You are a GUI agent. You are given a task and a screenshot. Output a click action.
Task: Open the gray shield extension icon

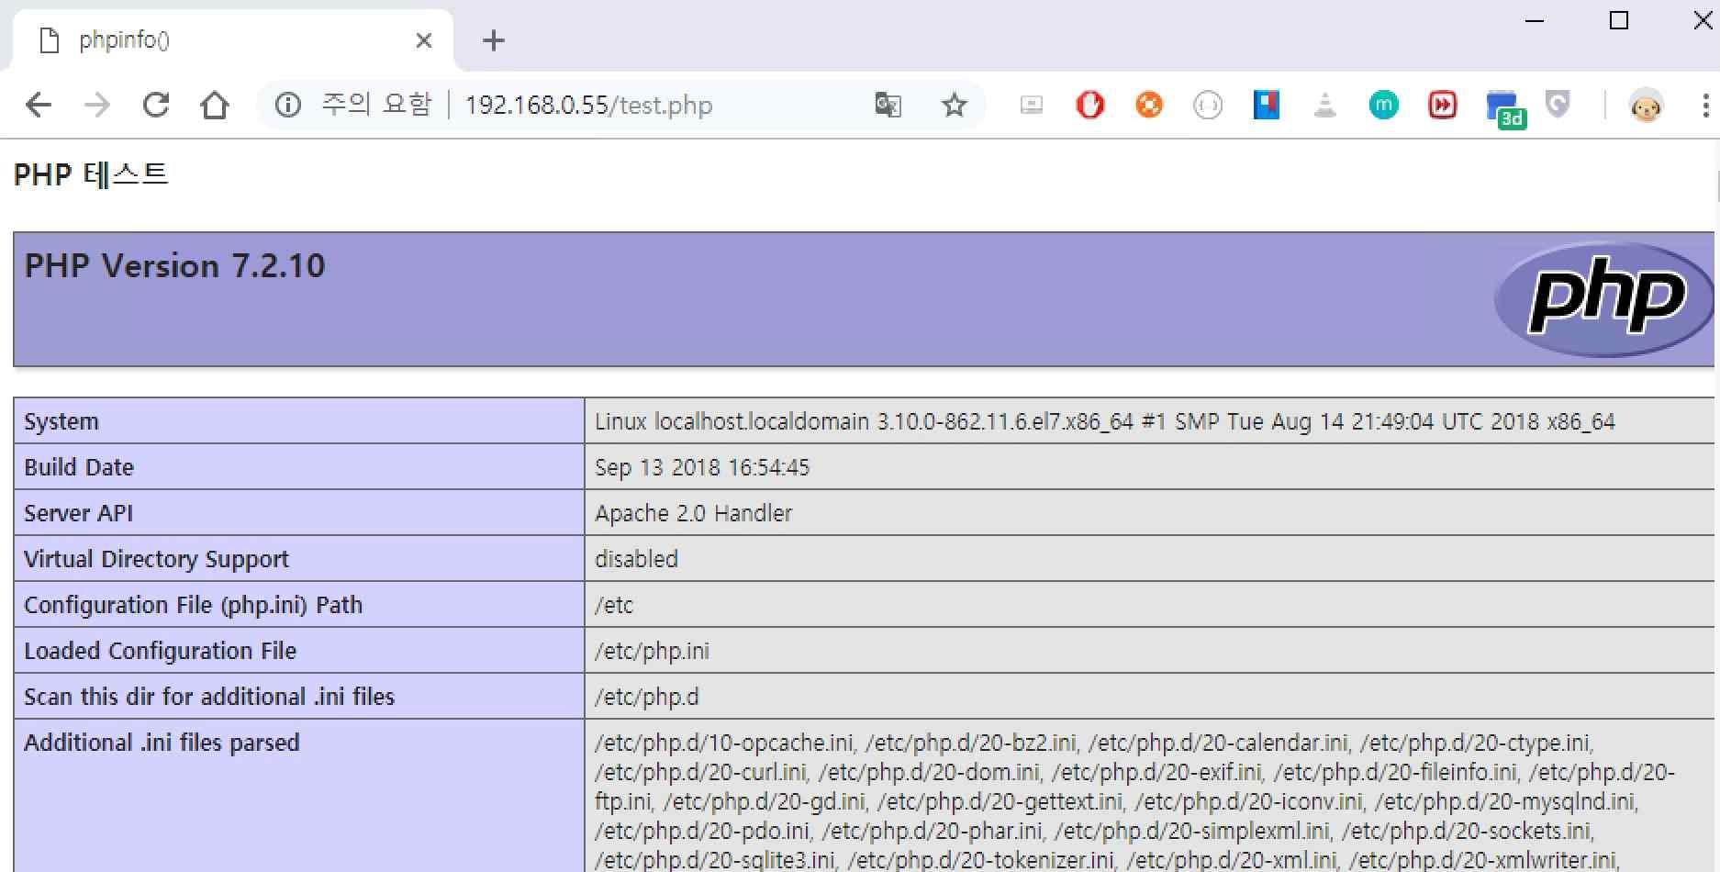(1558, 105)
